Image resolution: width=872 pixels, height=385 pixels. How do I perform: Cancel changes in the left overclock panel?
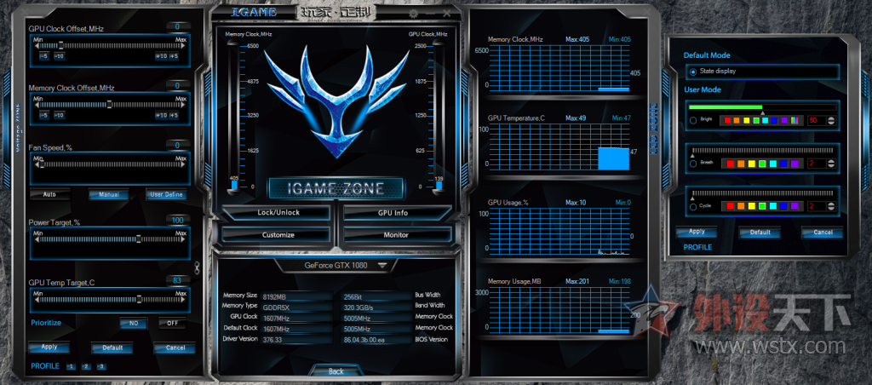tap(175, 348)
